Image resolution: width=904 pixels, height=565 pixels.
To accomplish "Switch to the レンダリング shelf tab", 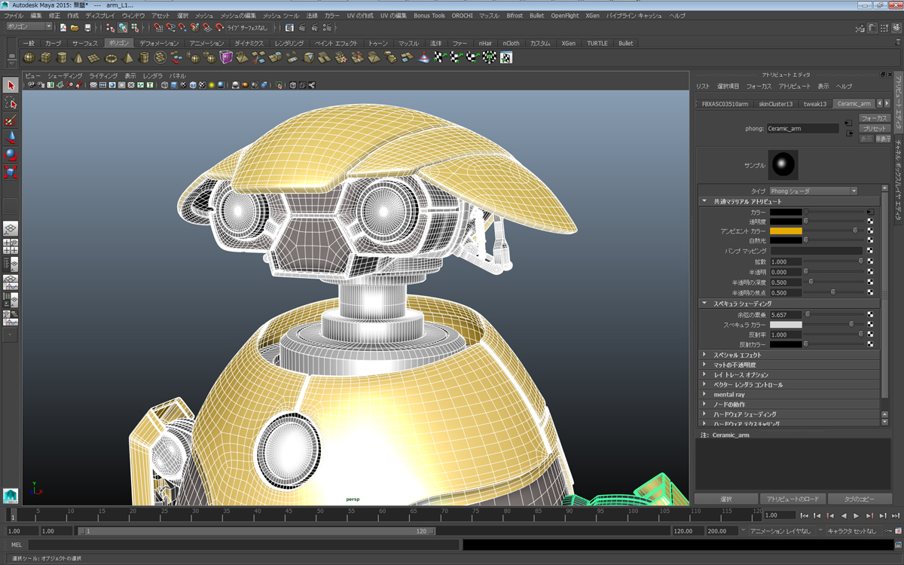I will pyautogui.click(x=289, y=44).
